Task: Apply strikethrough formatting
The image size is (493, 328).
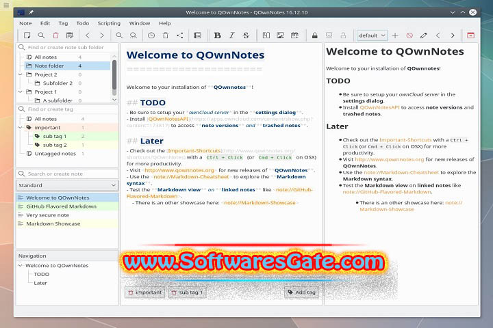Action: pyautogui.click(x=246, y=36)
